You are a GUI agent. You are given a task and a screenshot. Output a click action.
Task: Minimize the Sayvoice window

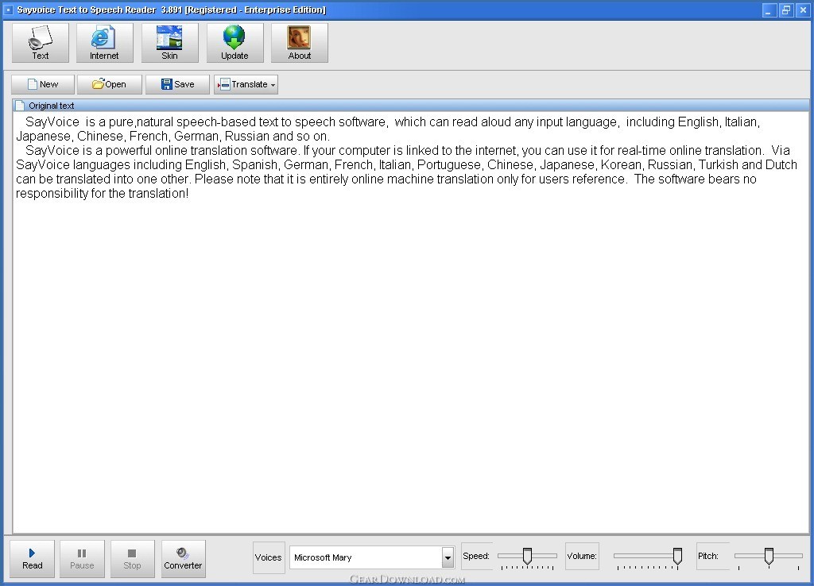coord(769,10)
